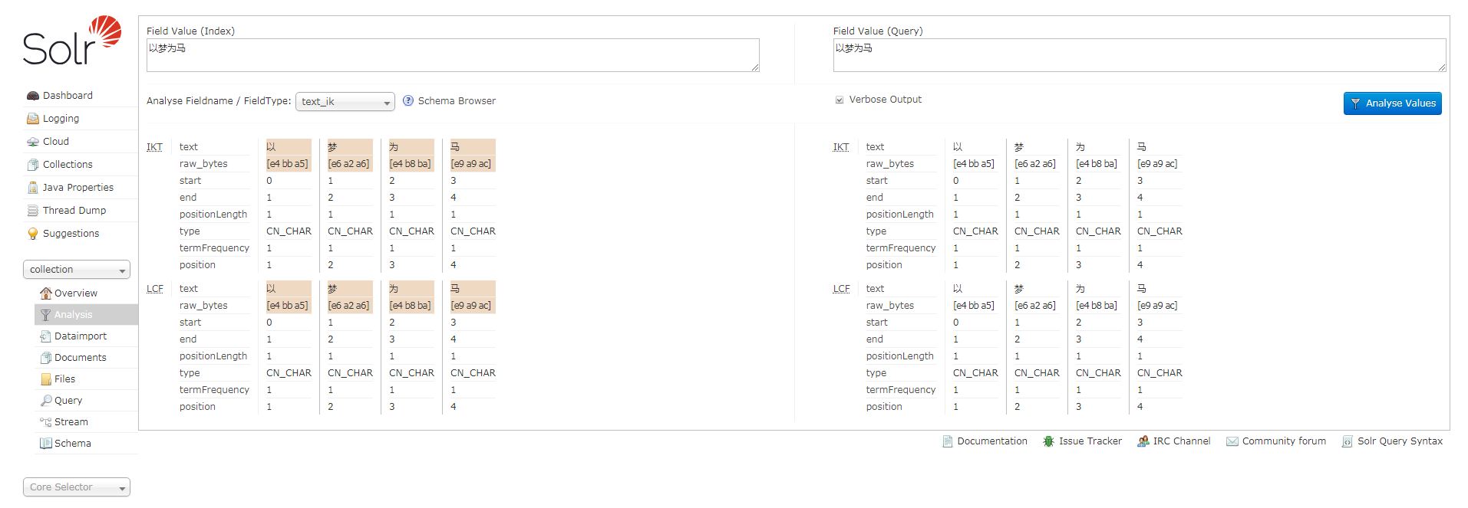Select the Overview menu item
This screenshot has height=508, width=1468.
[75, 293]
